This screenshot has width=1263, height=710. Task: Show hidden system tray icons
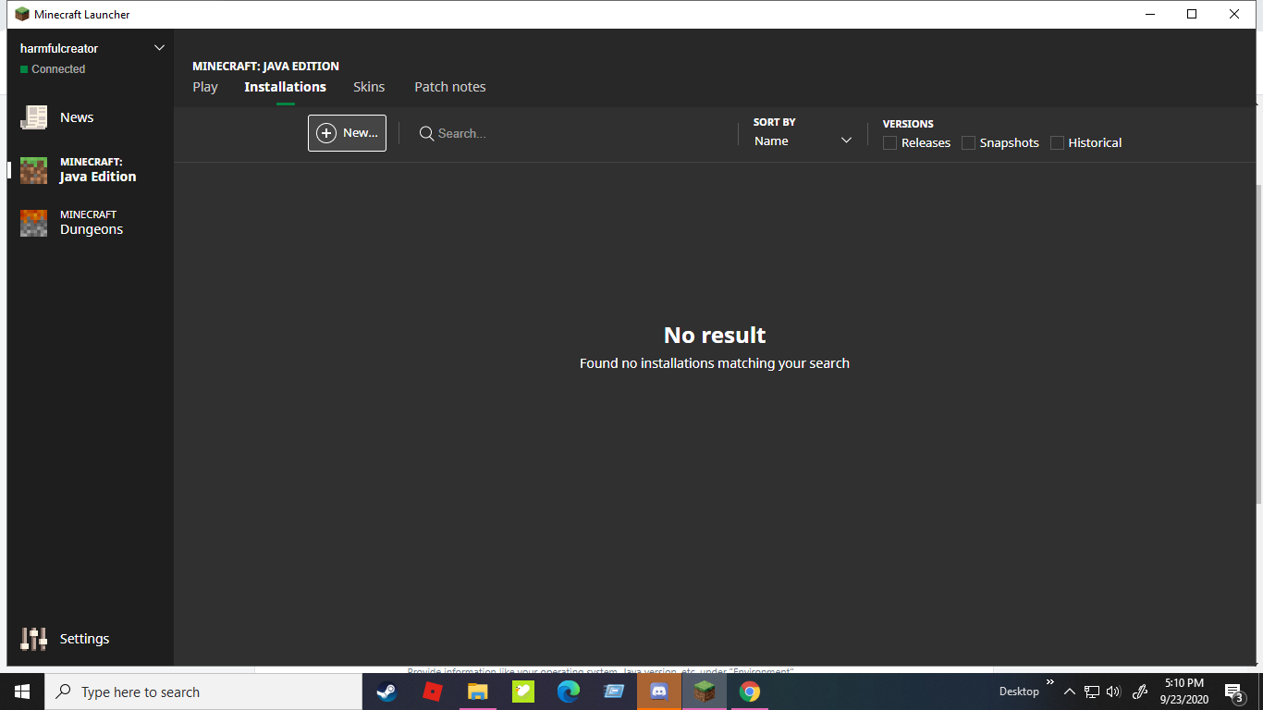click(x=1070, y=692)
